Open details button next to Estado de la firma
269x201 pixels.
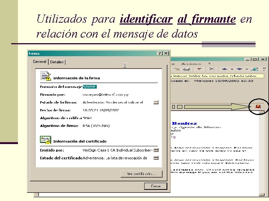156,102
